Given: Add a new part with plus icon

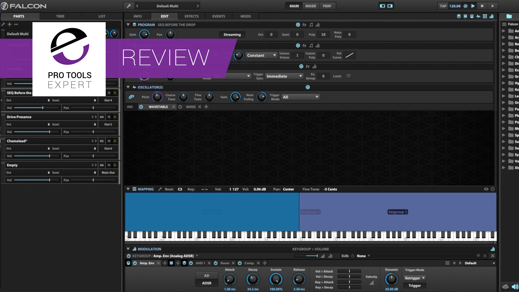Looking at the screenshot, I should click(9, 24).
